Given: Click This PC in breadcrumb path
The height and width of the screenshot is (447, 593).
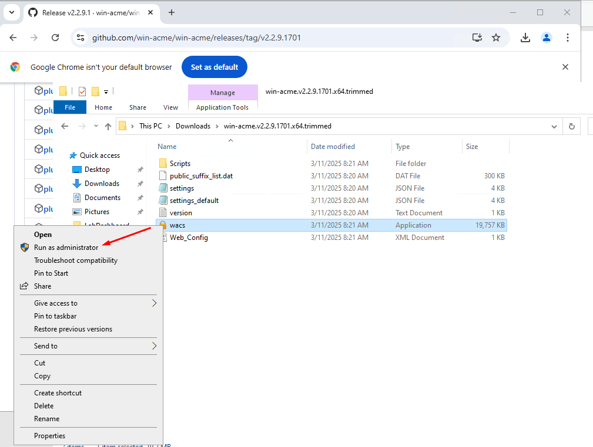Looking at the screenshot, I should 150,126.
